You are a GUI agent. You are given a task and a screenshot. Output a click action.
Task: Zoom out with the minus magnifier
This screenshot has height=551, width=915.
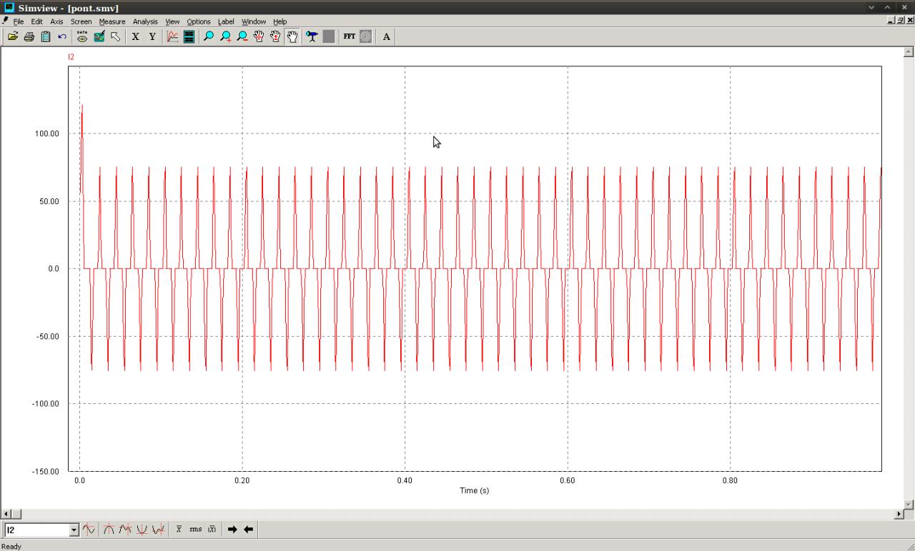[x=242, y=36]
